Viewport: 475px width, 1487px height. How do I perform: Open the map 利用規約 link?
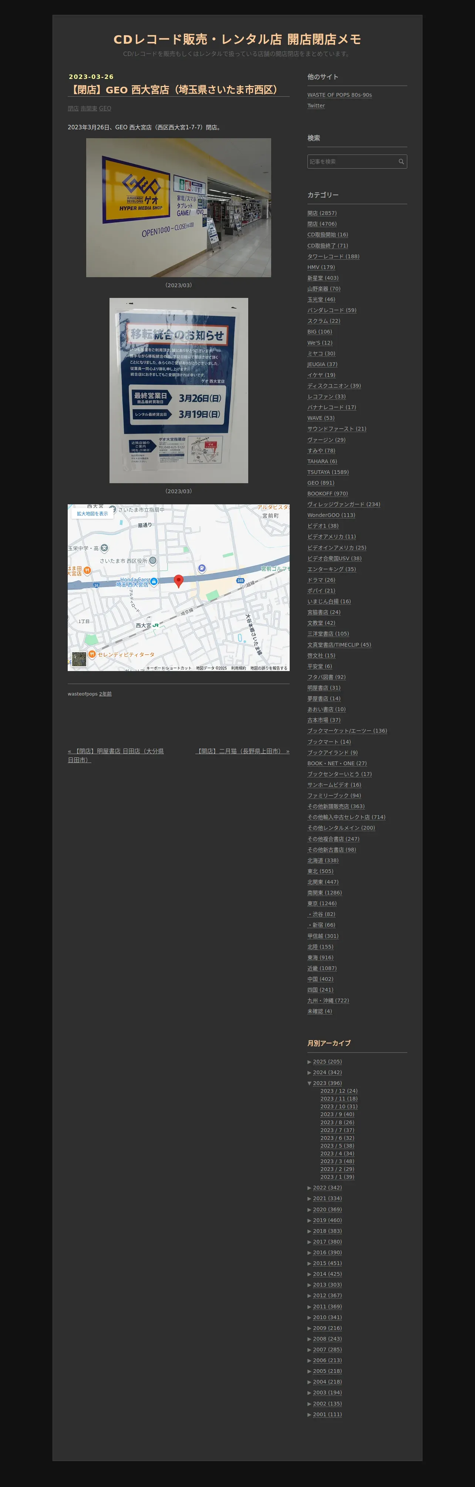pyautogui.click(x=239, y=668)
